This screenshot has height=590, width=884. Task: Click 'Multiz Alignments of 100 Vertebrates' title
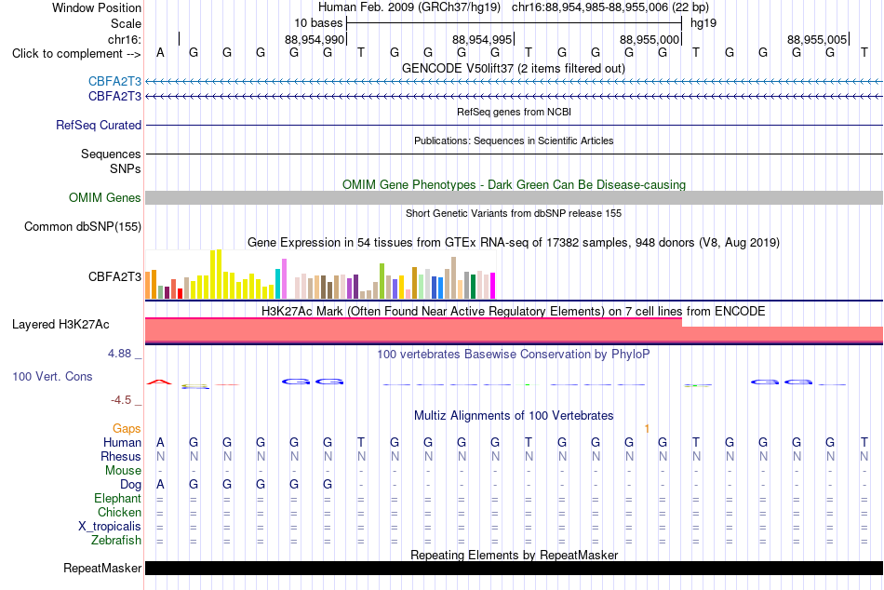(x=513, y=416)
